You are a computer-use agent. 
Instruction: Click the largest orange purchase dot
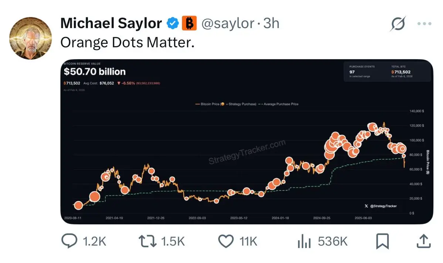tap(331, 145)
